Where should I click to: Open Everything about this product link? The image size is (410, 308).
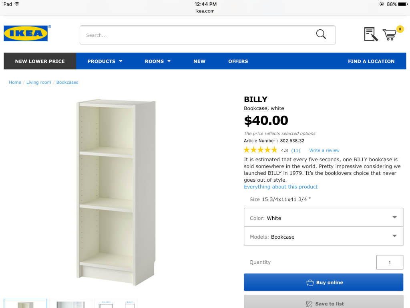(281, 187)
